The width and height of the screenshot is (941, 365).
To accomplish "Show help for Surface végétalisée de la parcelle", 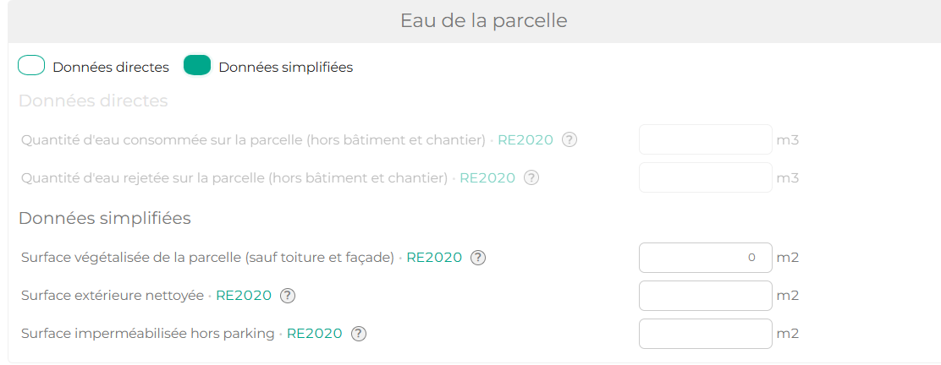I will (478, 258).
